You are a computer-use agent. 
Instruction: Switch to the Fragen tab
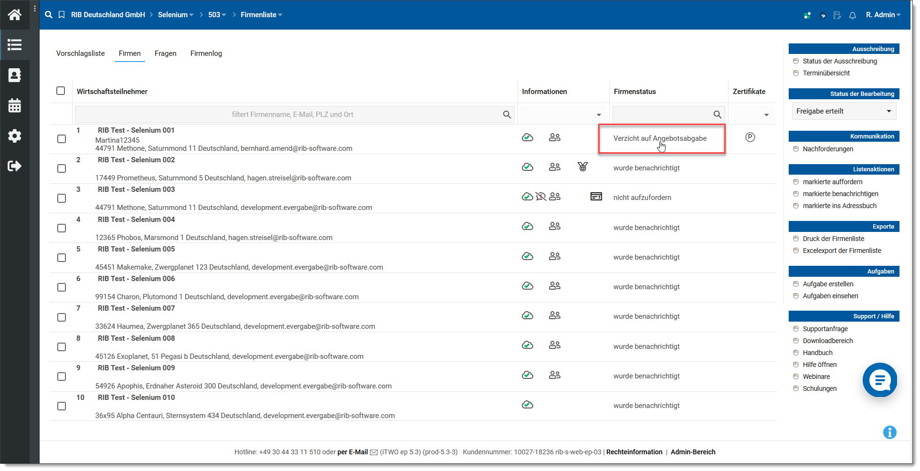(166, 53)
